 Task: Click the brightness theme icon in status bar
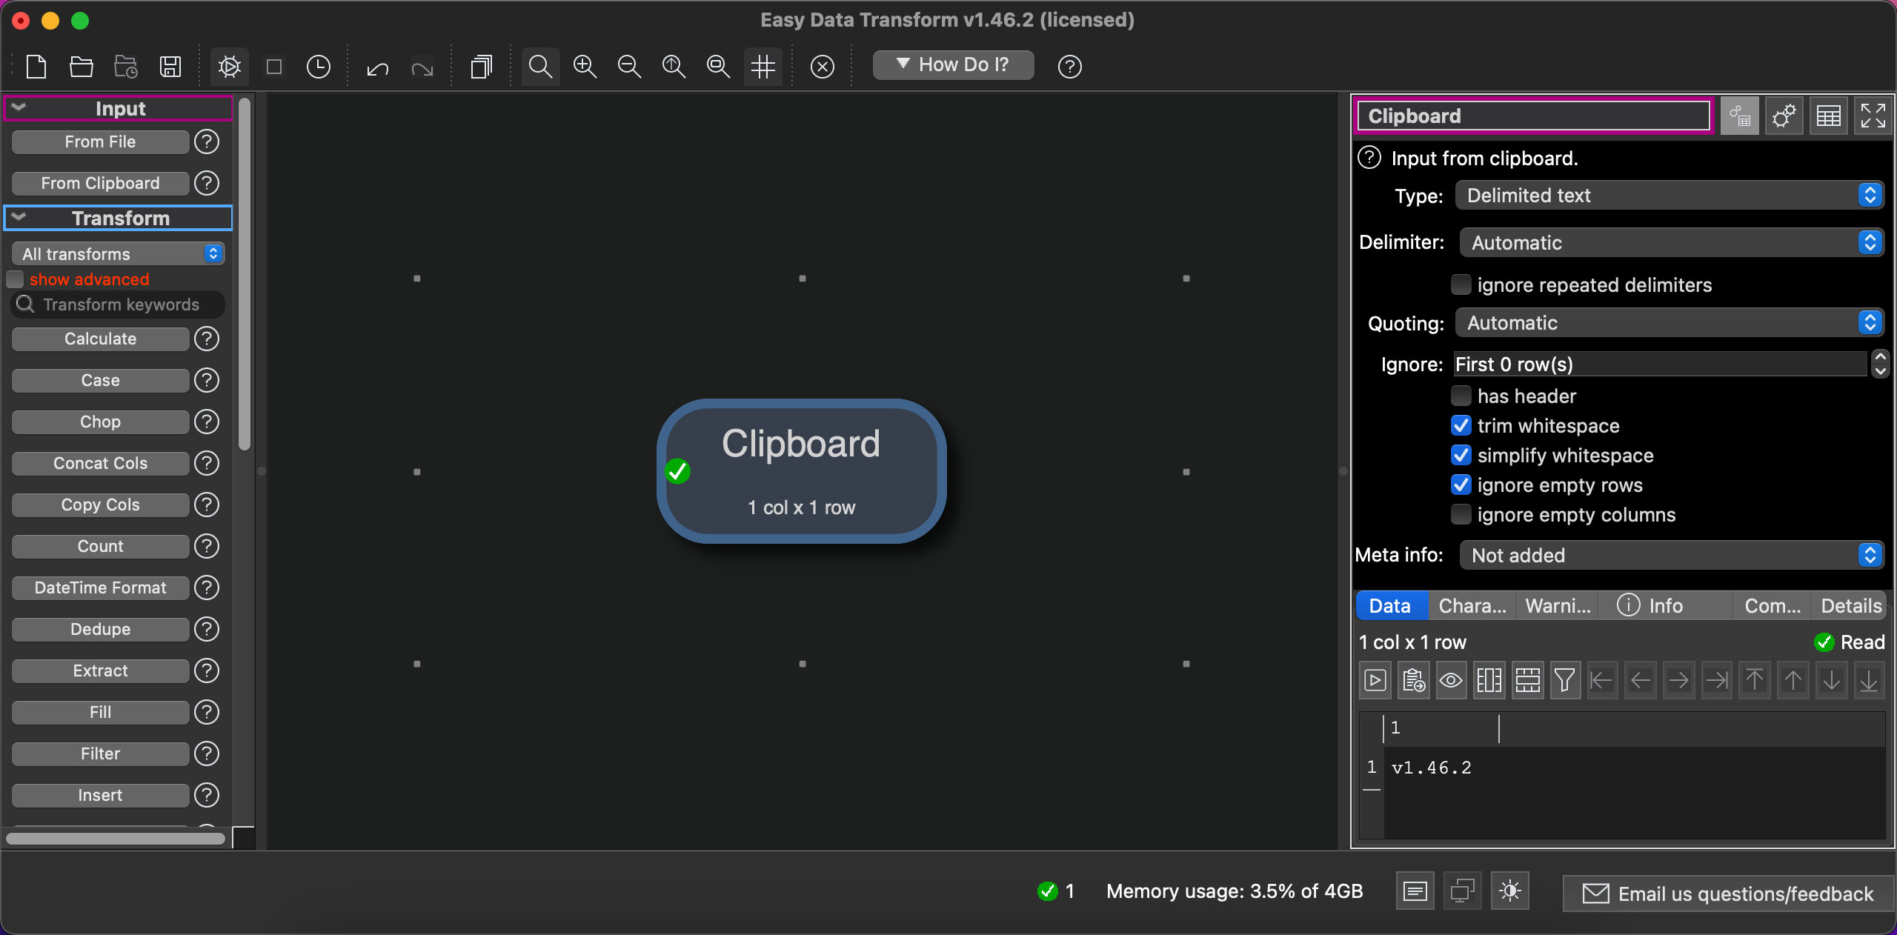pyautogui.click(x=1509, y=891)
